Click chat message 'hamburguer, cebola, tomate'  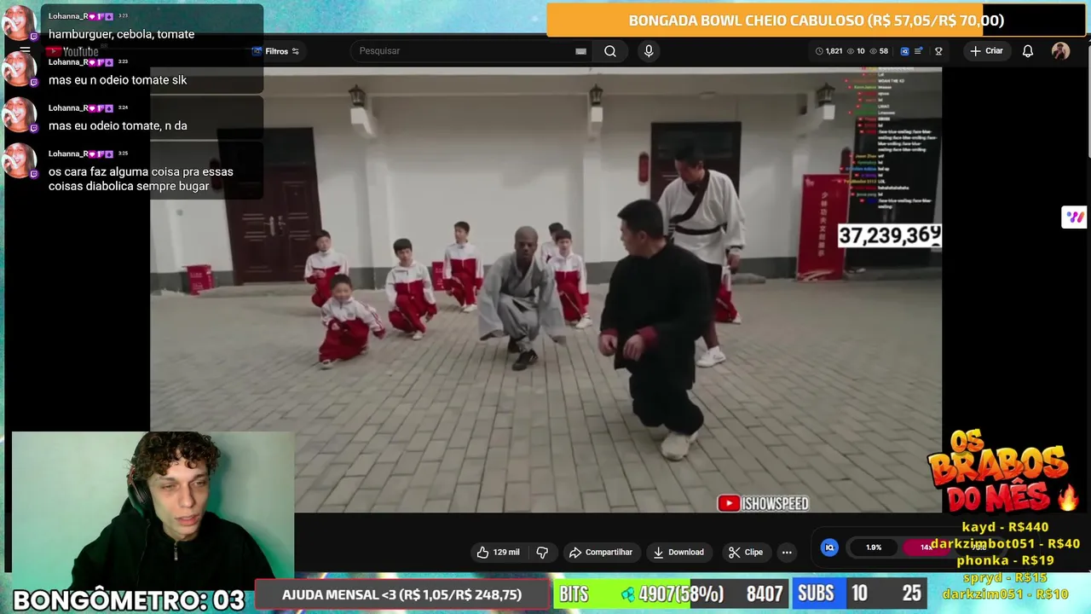click(x=121, y=34)
